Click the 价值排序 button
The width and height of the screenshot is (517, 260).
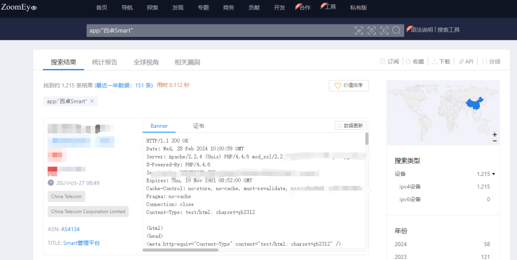pos(348,86)
